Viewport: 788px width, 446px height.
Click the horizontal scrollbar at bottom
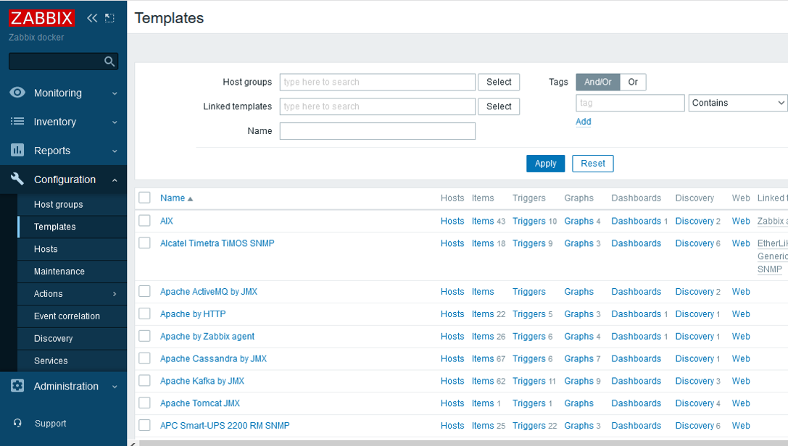(463, 443)
